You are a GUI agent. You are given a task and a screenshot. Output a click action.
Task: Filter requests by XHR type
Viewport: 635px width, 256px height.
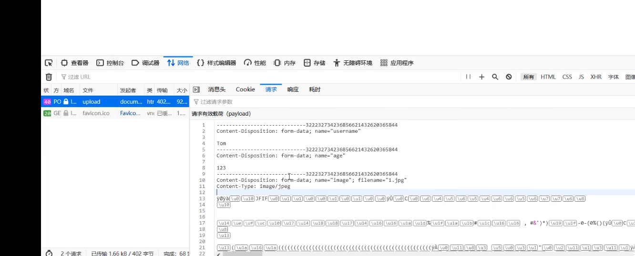point(596,77)
